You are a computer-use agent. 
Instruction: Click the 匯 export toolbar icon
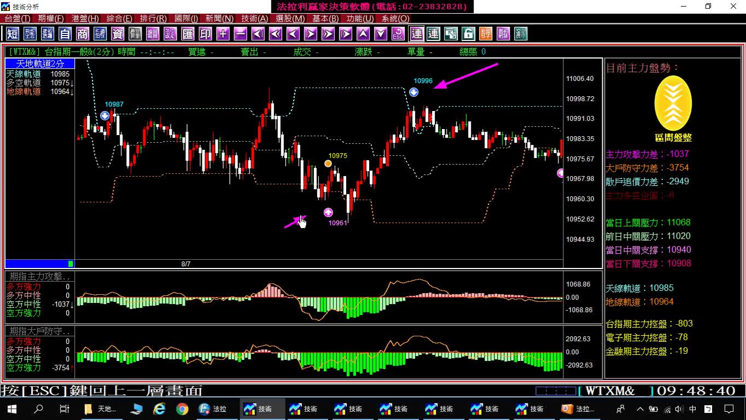[188, 34]
